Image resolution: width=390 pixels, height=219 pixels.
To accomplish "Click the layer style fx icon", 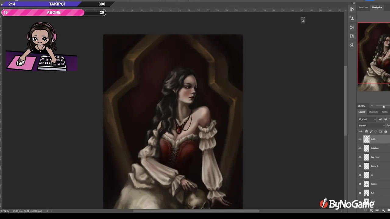I will [371, 210].
